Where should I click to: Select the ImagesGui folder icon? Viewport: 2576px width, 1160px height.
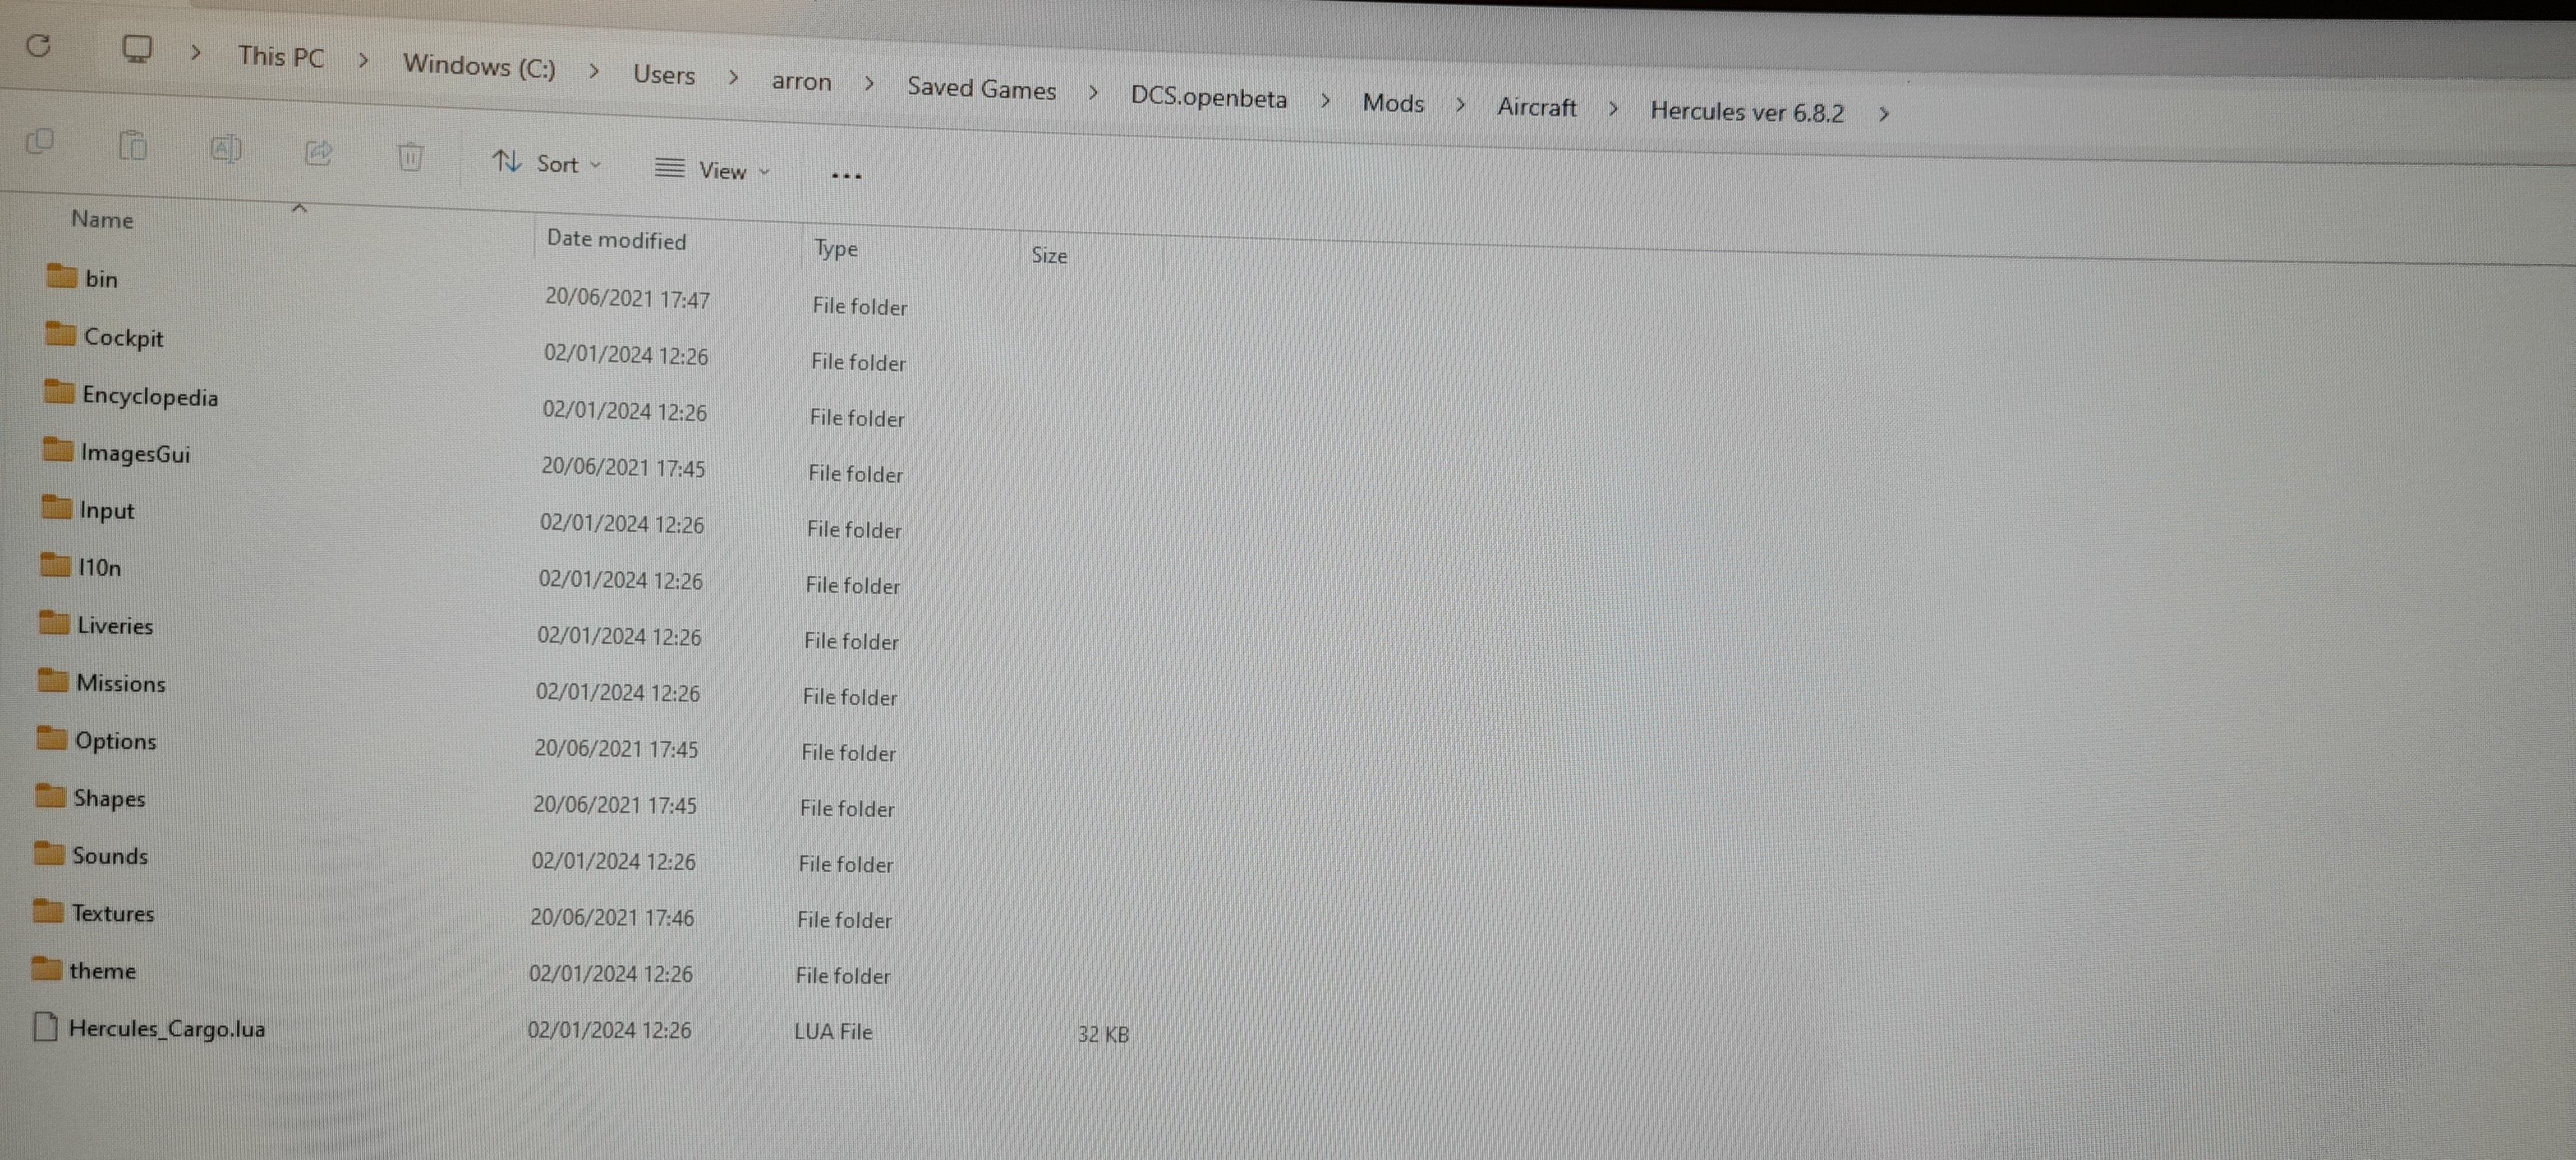pyautogui.click(x=58, y=449)
